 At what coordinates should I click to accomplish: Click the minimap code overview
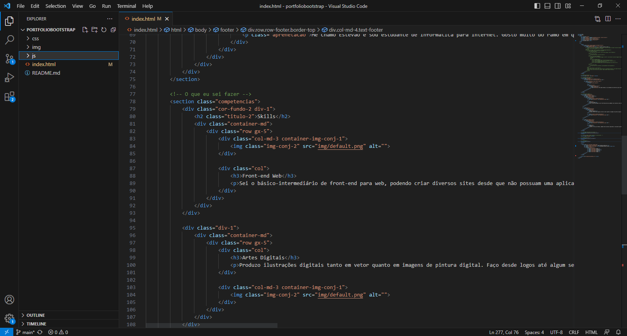(598, 98)
